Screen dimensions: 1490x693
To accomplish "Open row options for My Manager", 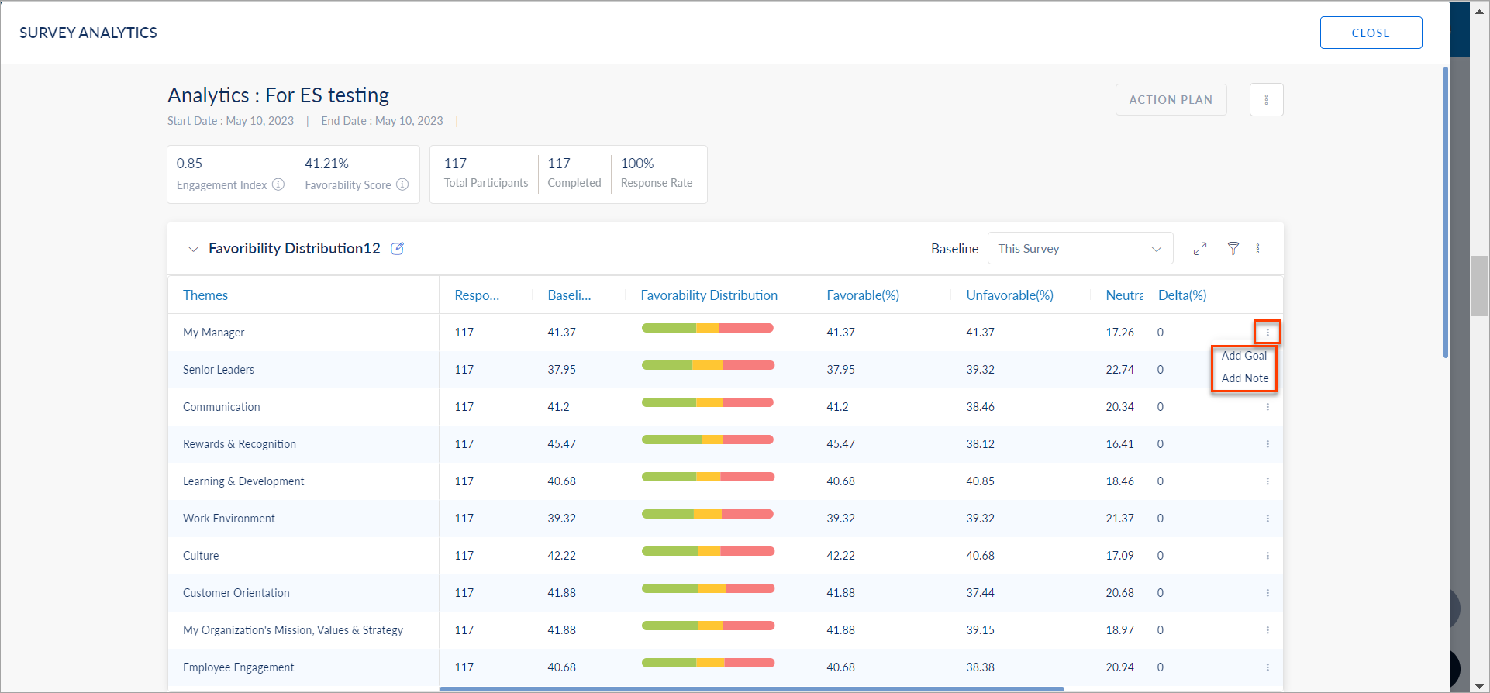I will 1268,333.
